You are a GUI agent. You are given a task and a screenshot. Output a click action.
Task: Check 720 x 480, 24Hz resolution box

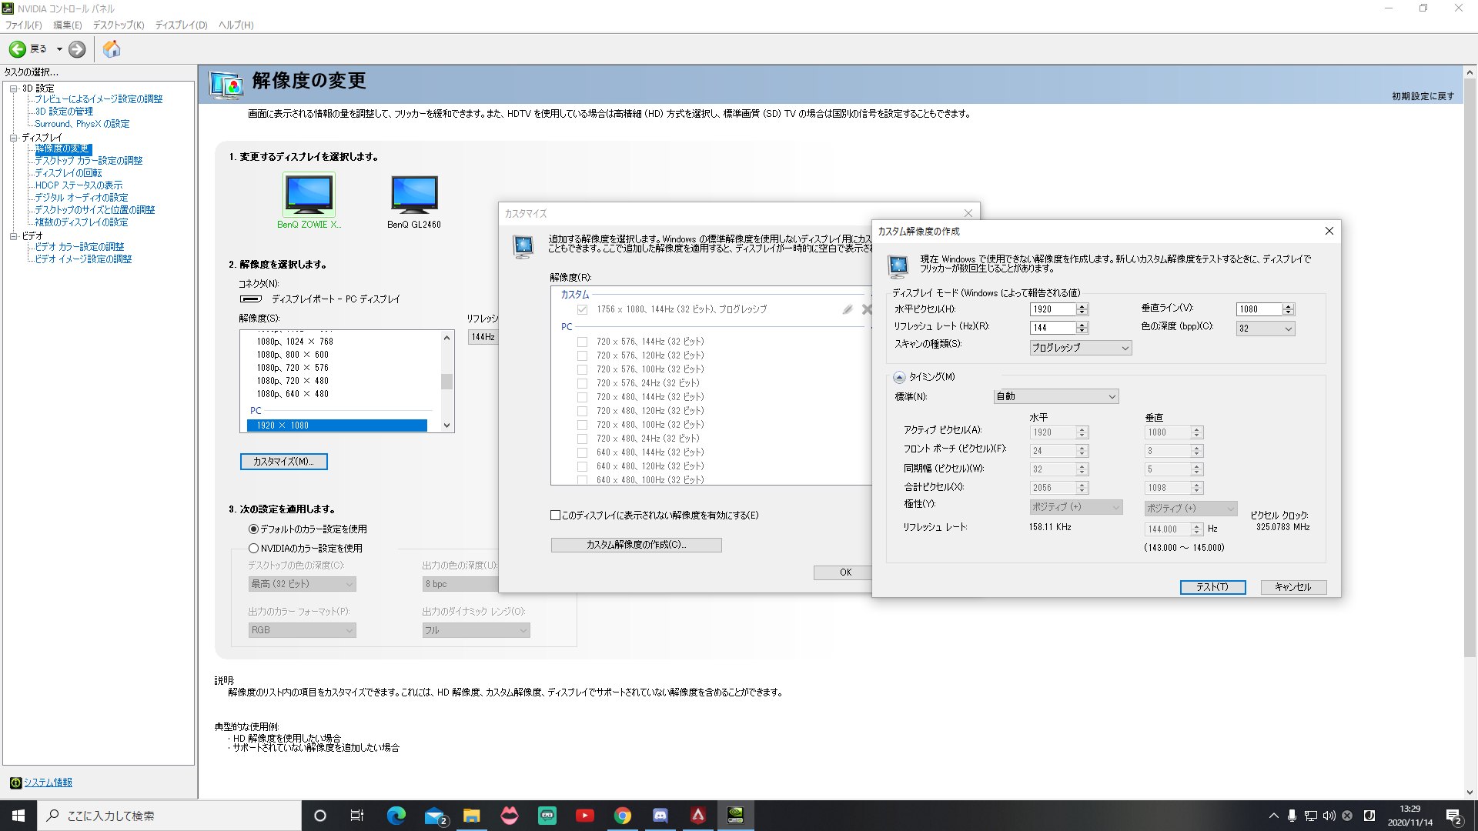pyautogui.click(x=583, y=439)
